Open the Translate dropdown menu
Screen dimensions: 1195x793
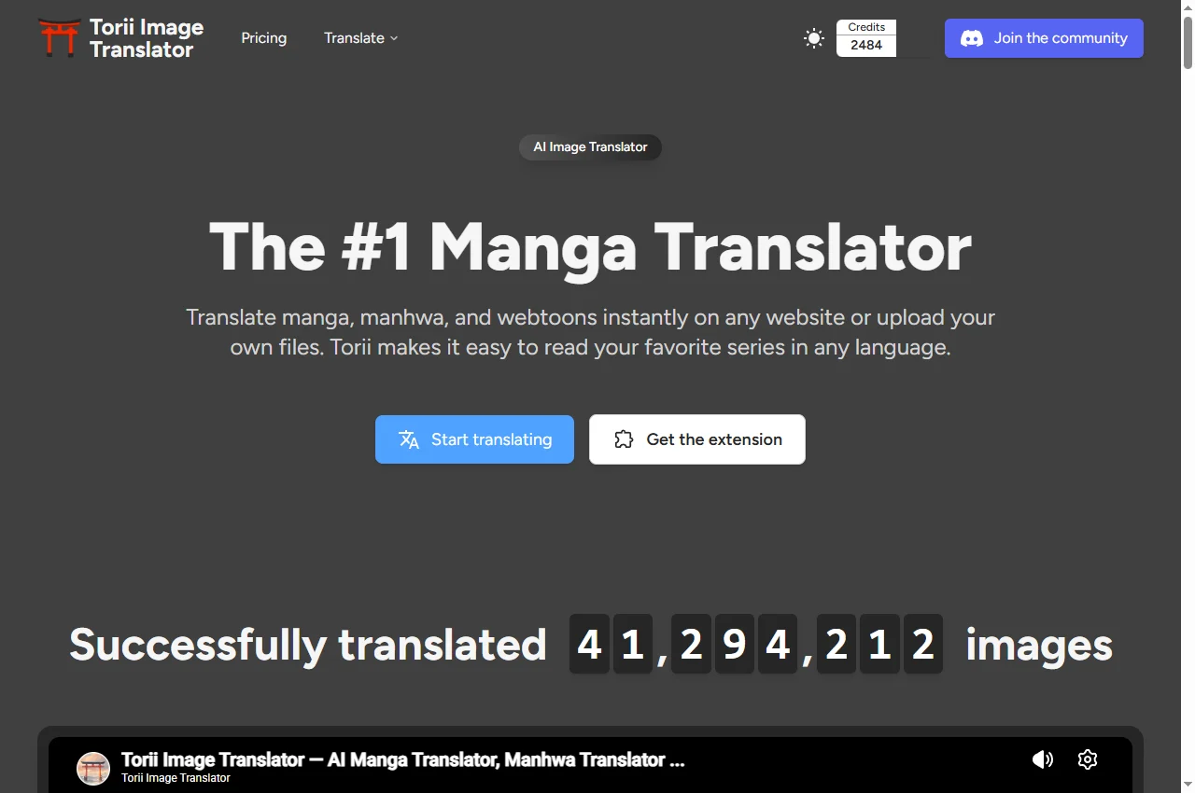point(361,38)
